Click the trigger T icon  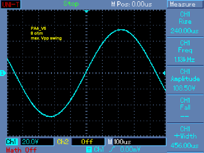[x=89, y=150]
